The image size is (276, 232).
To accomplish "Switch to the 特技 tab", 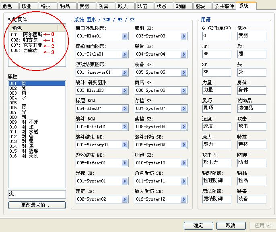I will [48, 6].
